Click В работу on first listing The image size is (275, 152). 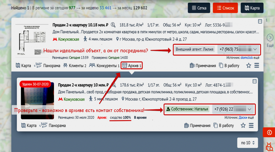(229, 66)
